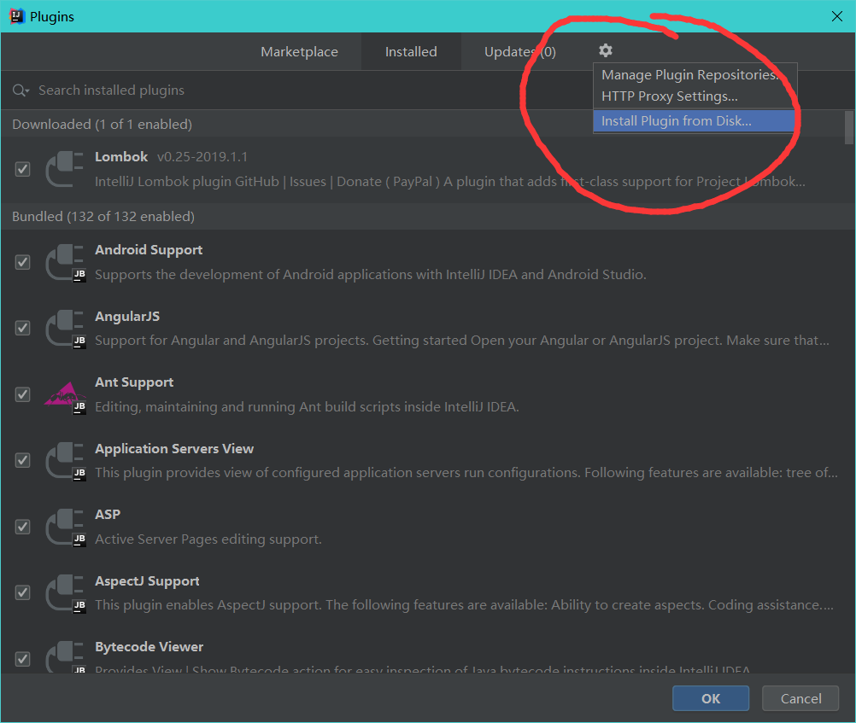Viewport: 856px width, 723px height.
Task: Choose Manage Plugin Repositories menu item
Action: tap(695, 75)
